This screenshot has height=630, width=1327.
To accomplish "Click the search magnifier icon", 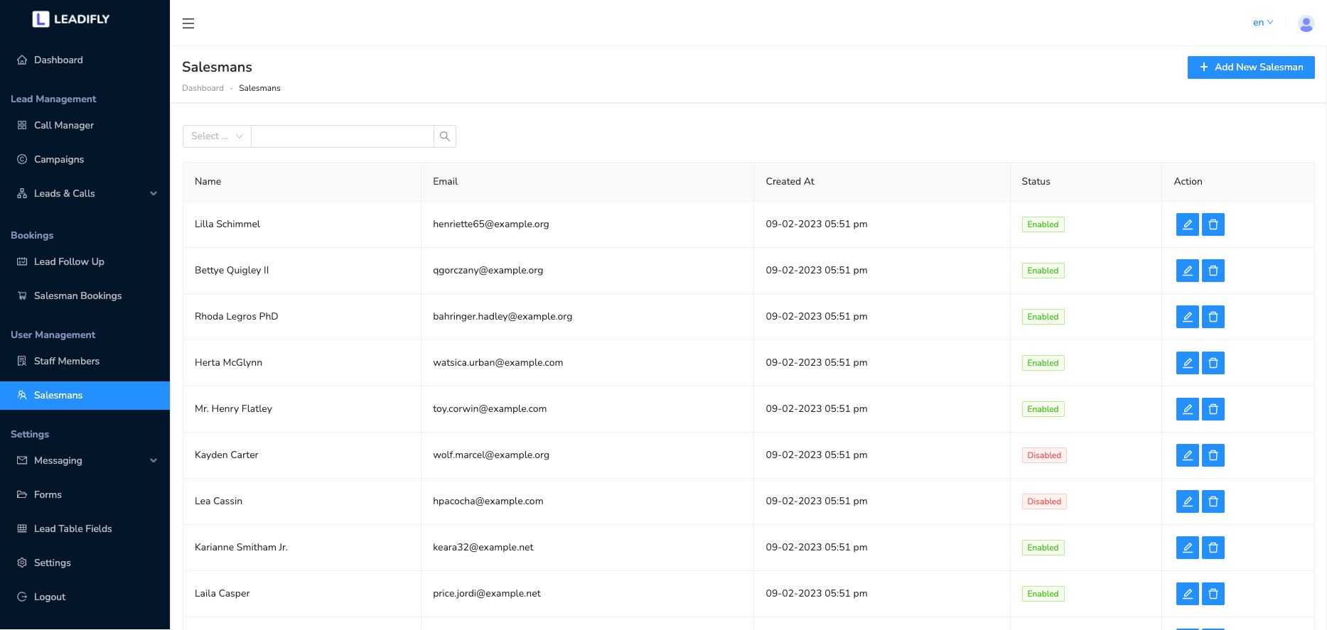I will pyautogui.click(x=445, y=136).
